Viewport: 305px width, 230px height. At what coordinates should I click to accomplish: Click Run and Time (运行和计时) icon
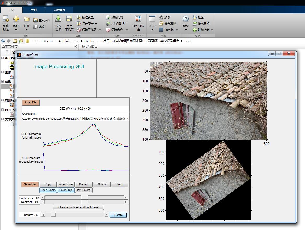click(108, 24)
